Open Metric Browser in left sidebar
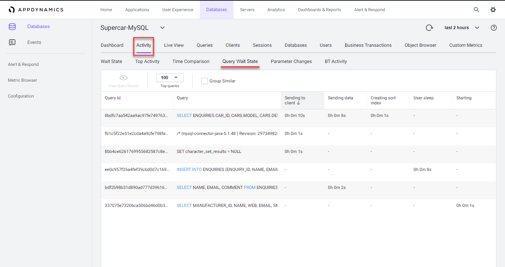This screenshot has height=267, width=505. pyautogui.click(x=22, y=80)
